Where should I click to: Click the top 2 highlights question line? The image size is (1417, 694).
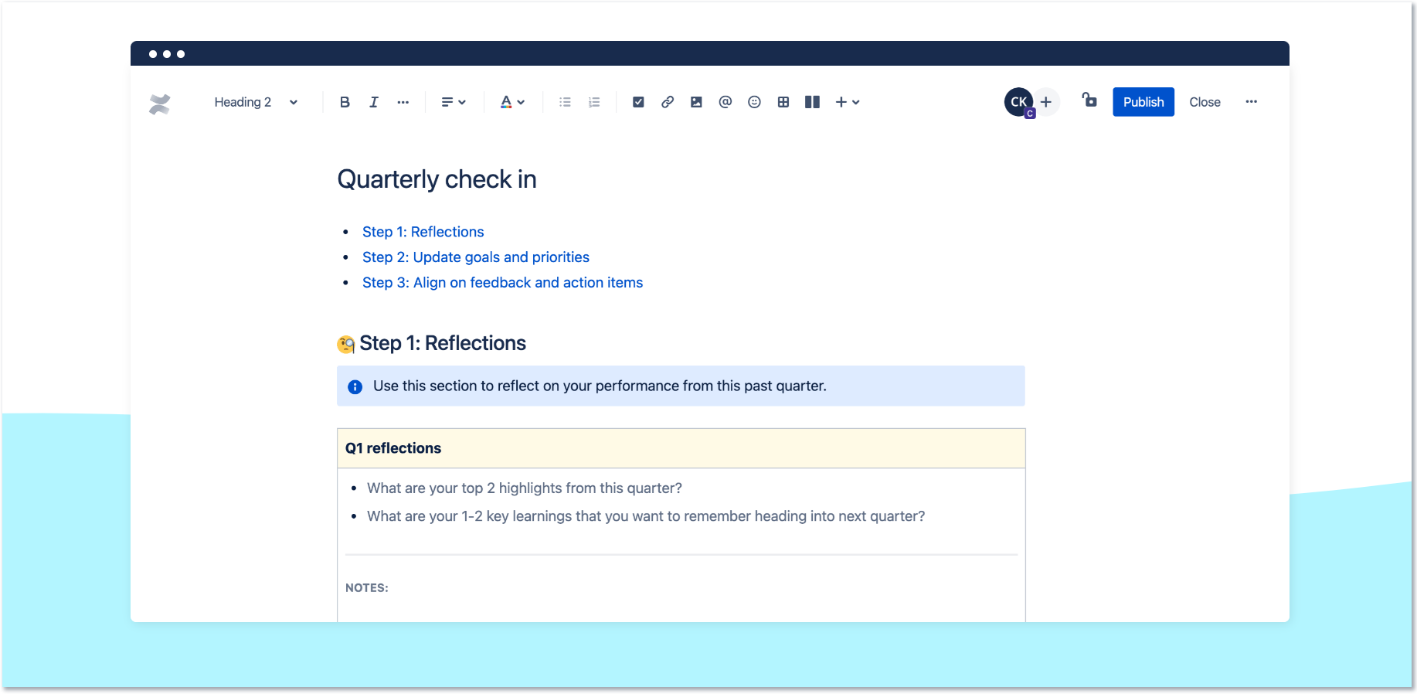coord(525,488)
